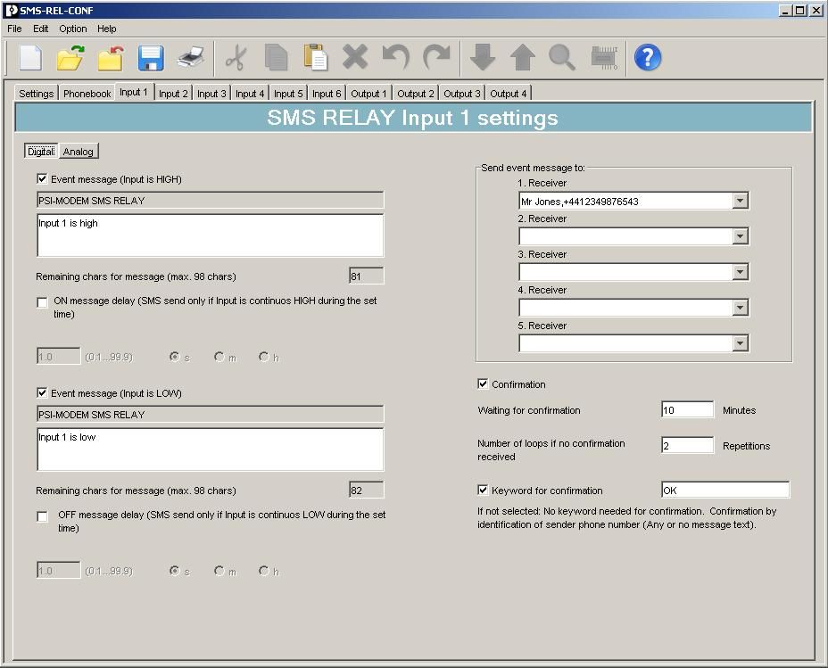
Task: Toggle Keyword for confirmation checkbox
Action: [x=483, y=490]
